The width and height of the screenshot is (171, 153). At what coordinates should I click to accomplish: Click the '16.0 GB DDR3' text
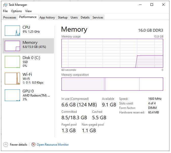click(151, 30)
